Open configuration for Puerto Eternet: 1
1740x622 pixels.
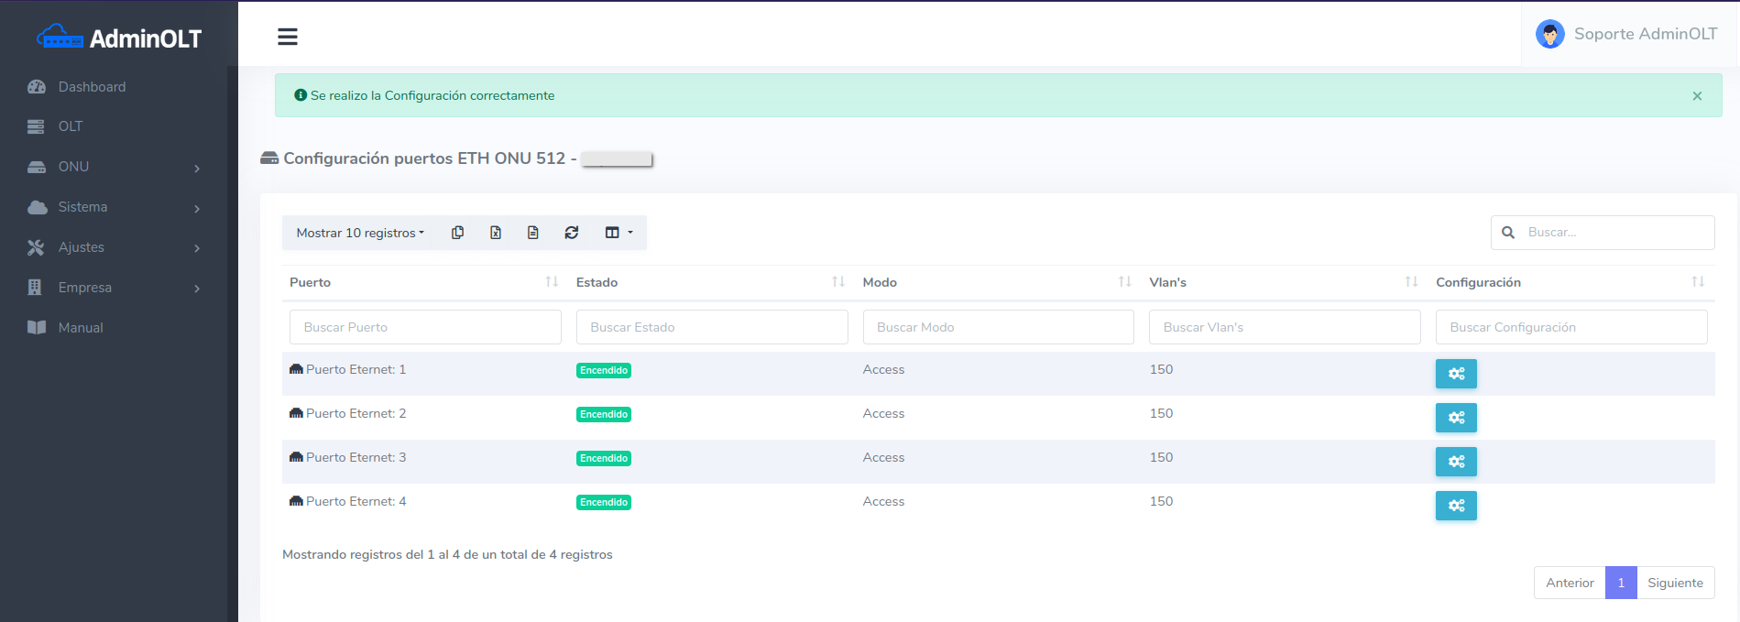(1456, 374)
